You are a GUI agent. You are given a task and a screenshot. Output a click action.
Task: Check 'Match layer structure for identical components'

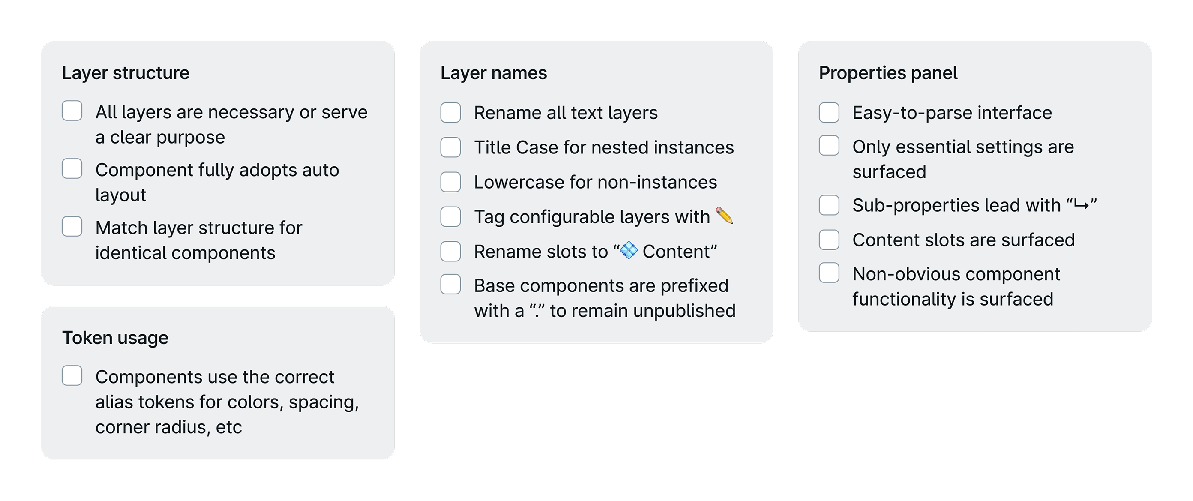[72, 227]
